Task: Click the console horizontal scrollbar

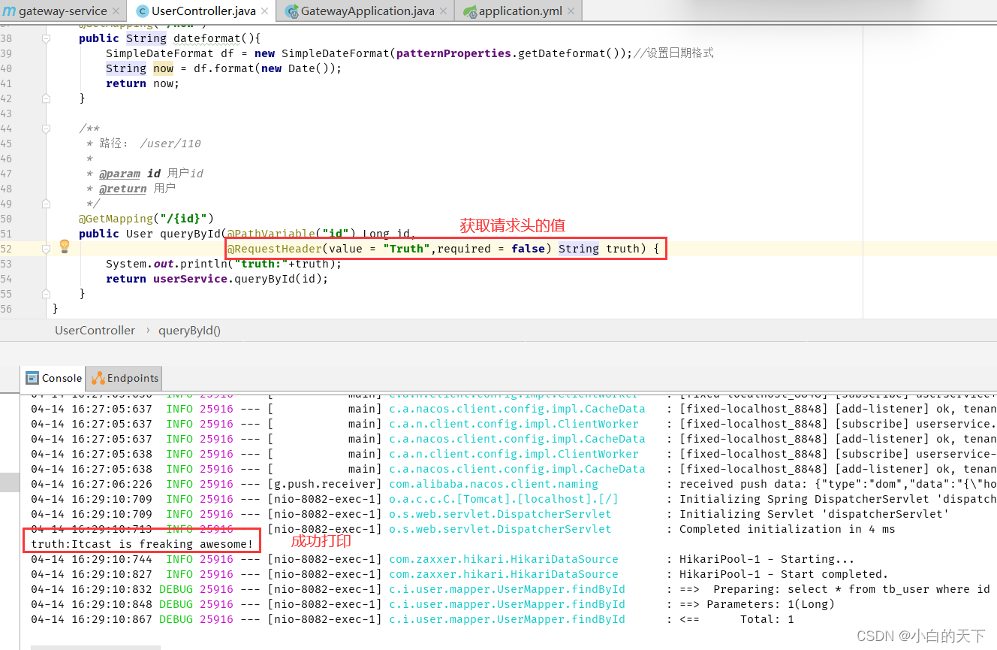Action: pyautogui.click(x=95, y=647)
